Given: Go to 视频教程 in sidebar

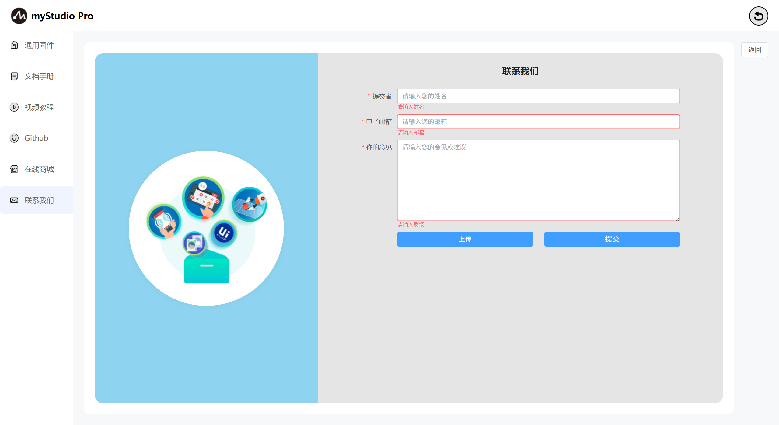Looking at the screenshot, I should pyautogui.click(x=39, y=107).
